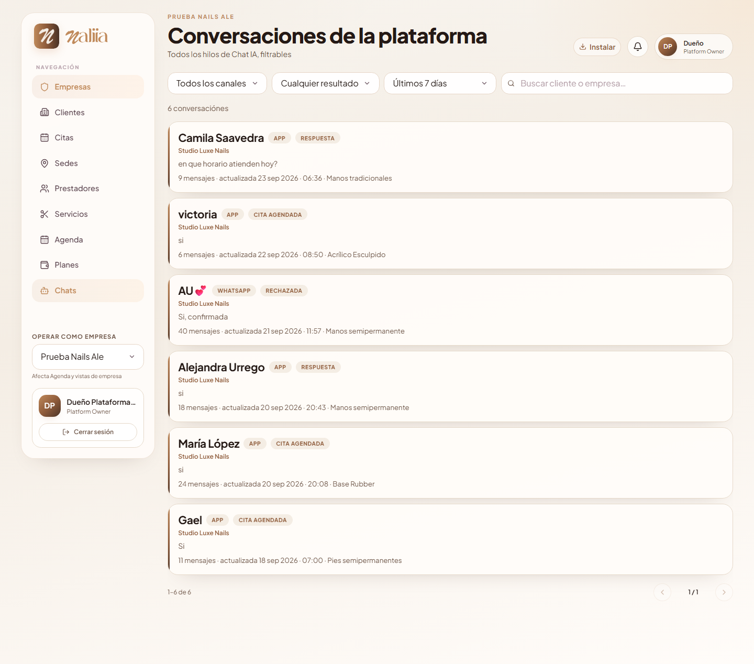Open the Servicios menu item
Image resolution: width=754 pixels, height=664 pixels.
88,214
